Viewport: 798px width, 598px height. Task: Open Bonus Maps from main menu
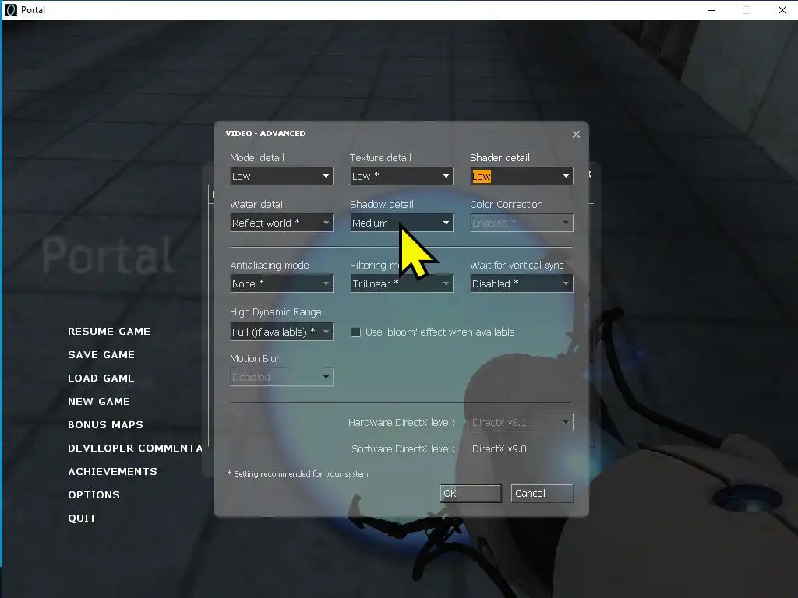coord(105,425)
